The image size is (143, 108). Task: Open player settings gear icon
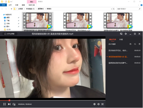pos(94,104)
